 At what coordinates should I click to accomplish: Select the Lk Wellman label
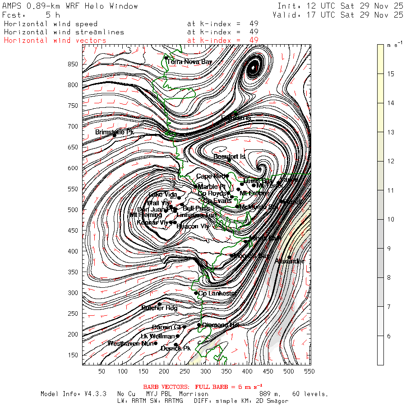click(x=158, y=336)
